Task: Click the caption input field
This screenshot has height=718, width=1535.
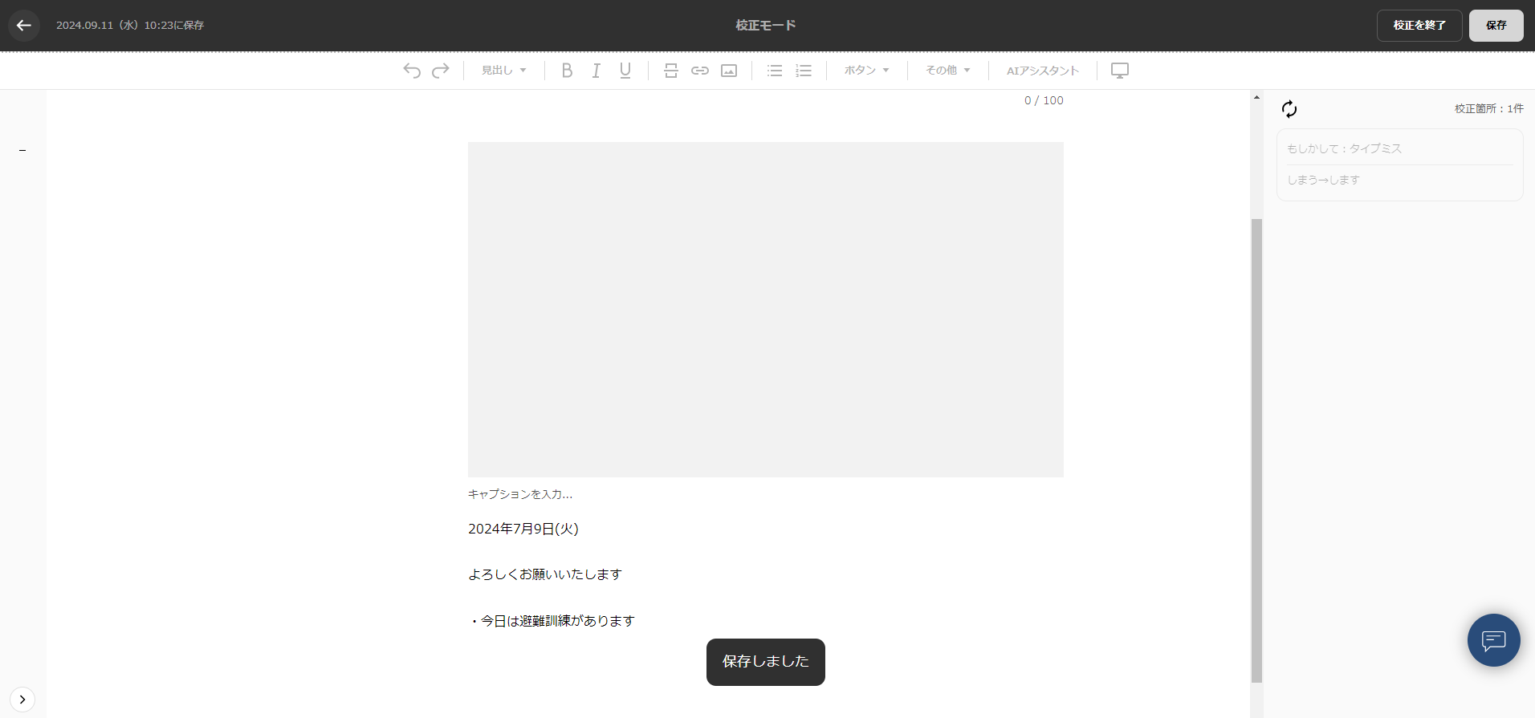Action: point(520,494)
